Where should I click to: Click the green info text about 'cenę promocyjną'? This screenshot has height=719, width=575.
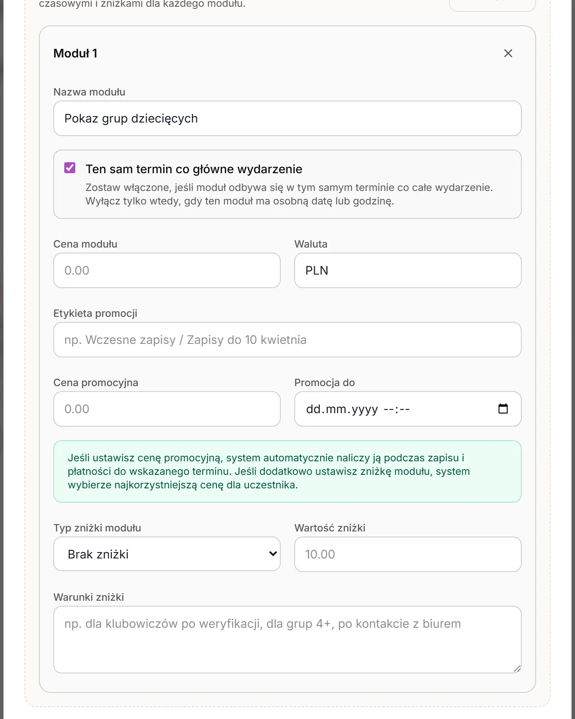point(269,471)
